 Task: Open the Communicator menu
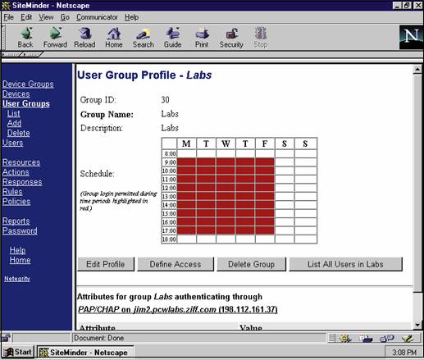click(97, 17)
